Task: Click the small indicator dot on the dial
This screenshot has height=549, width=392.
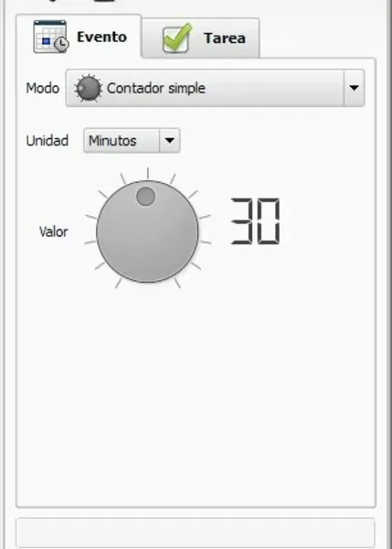Action: pos(145,196)
